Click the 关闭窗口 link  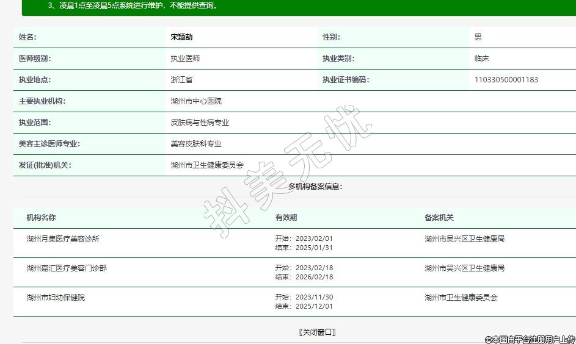click(318, 332)
